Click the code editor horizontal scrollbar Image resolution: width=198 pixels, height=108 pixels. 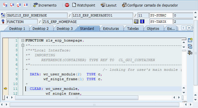tap(77, 97)
